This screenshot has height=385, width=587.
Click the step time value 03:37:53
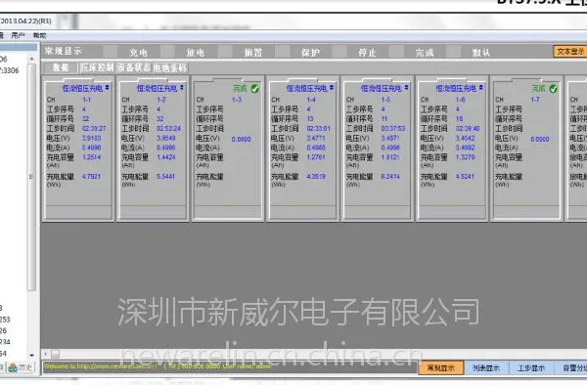point(393,128)
